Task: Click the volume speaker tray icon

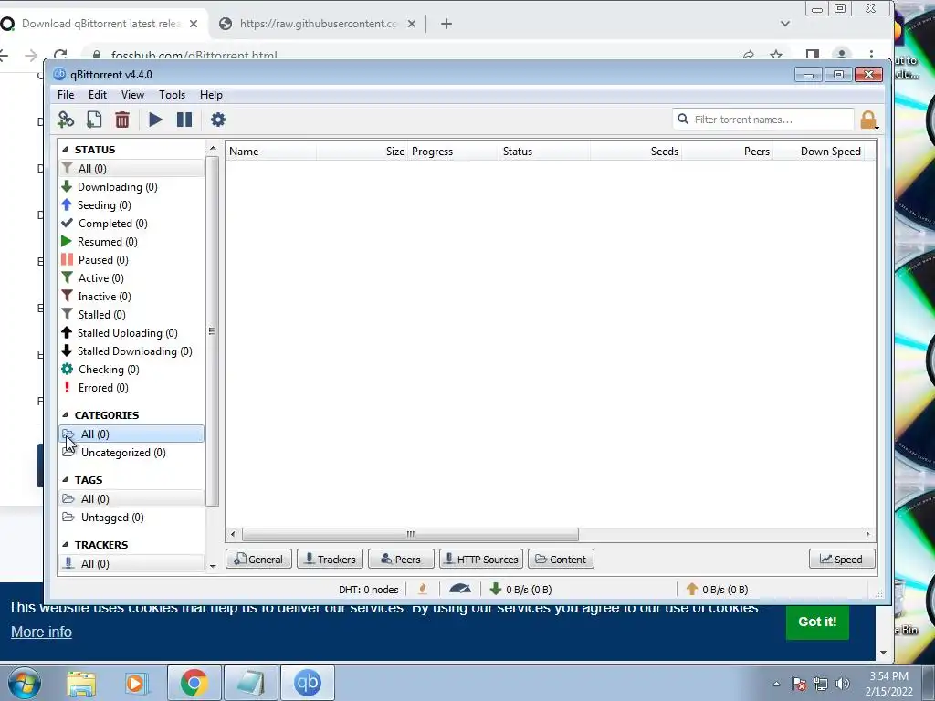Action: pyautogui.click(x=842, y=684)
